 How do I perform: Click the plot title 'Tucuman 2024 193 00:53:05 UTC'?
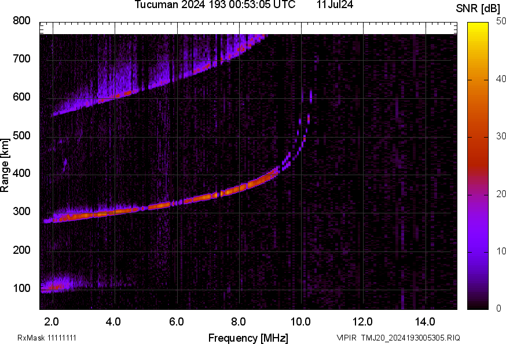[215, 5]
